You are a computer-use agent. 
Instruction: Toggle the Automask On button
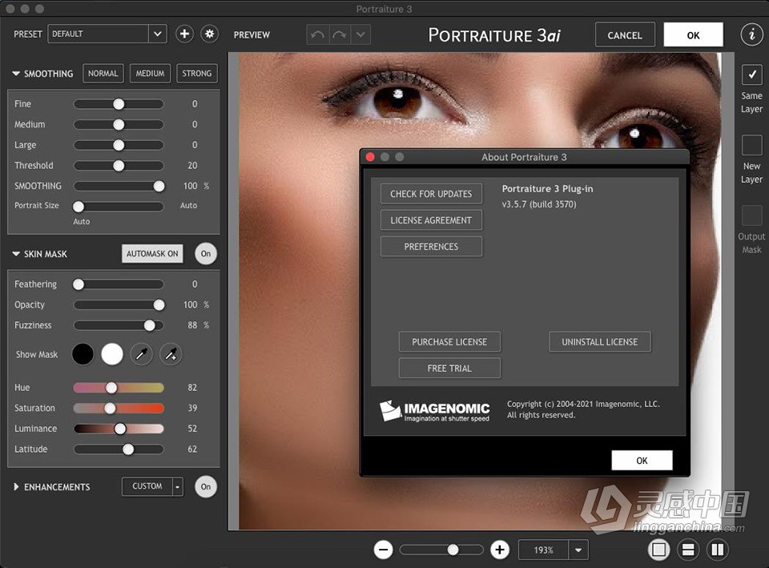pyautogui.click(x=152, y=254)
